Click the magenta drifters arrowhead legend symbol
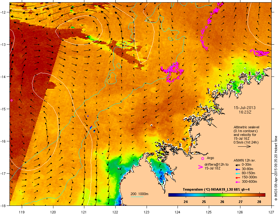 pyautogui.click(x=200, y=167)
